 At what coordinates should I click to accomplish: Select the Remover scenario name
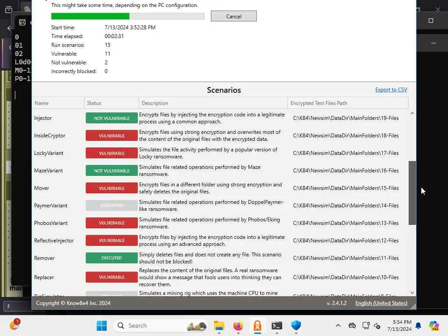click(x=44, y=258)
